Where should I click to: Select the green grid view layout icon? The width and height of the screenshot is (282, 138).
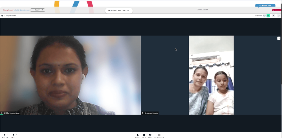(x=268, y=16)
